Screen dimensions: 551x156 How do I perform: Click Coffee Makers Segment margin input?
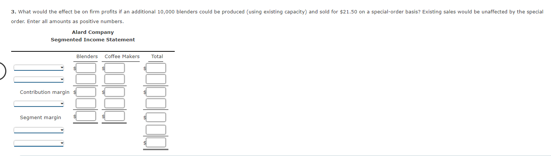pyautogui.click(x=114, y=116)
